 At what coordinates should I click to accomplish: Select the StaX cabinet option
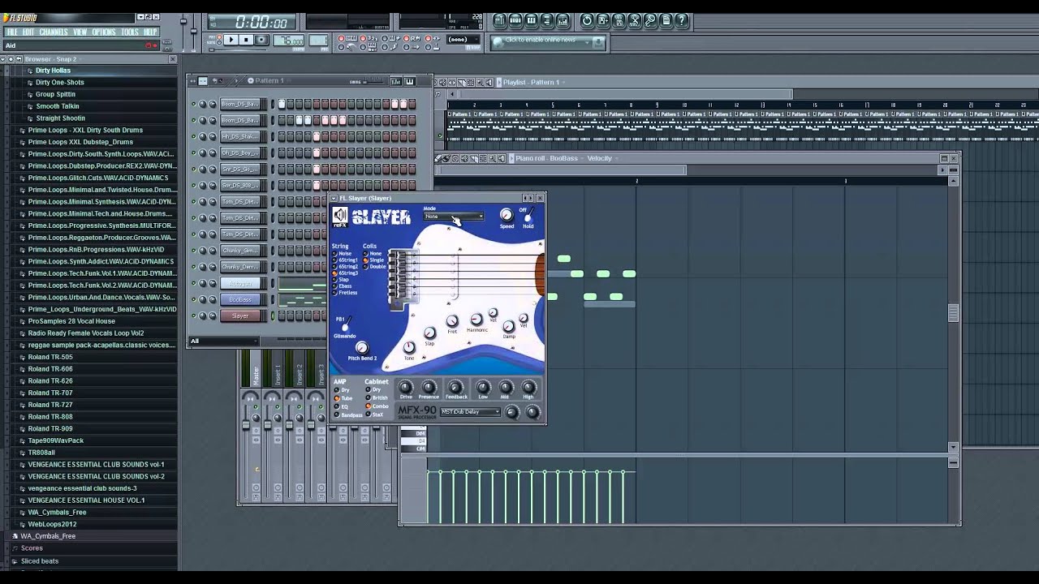click(374, 415)
